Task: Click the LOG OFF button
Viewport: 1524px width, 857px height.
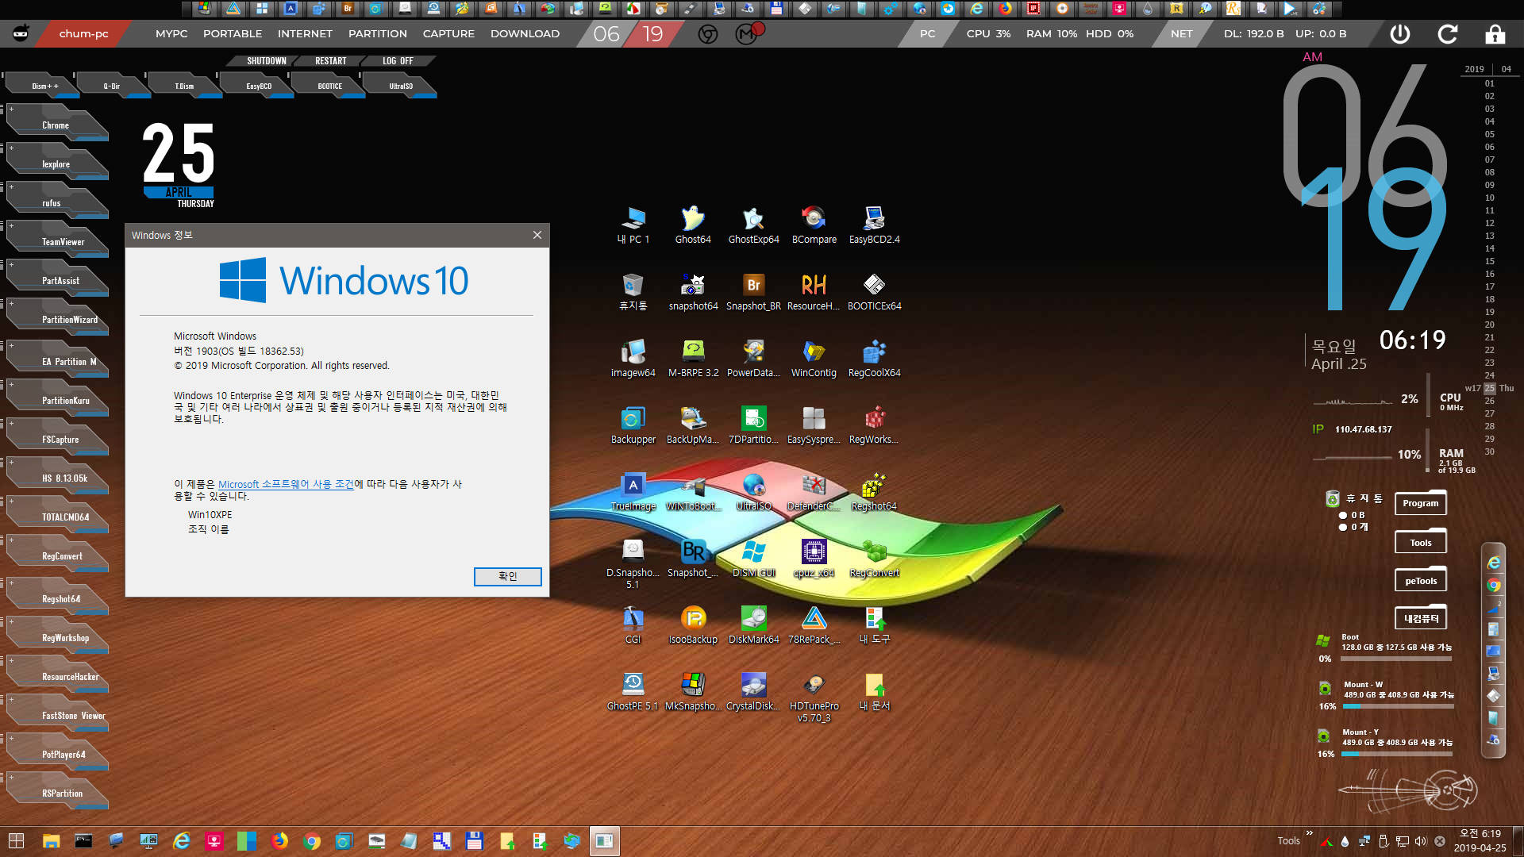Action: tap(398, 61)
